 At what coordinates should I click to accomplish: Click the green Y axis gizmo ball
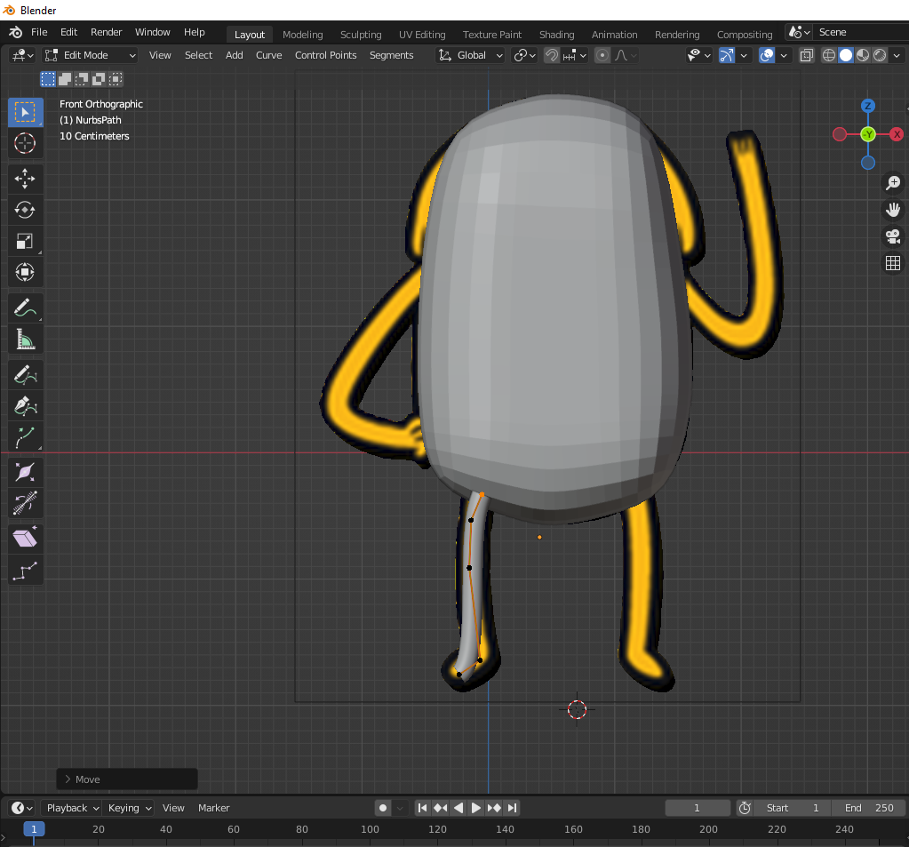click(868, 134)
